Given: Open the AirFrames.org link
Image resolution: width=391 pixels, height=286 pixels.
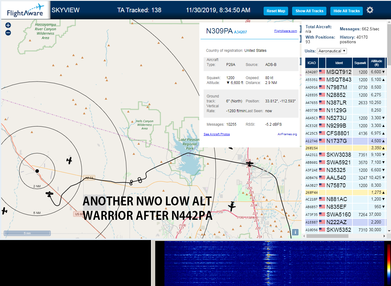Looking at the screenshot, I should pos(287,134).
